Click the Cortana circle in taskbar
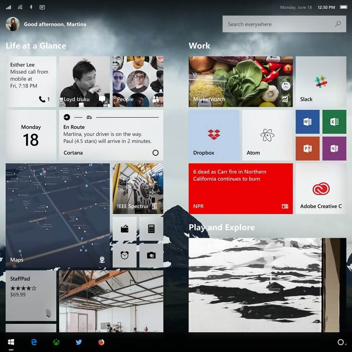Viewport: 352px width, 352px height. point(341,342)
